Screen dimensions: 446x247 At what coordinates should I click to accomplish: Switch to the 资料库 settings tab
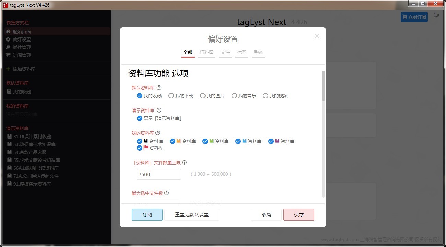[x=206, y=52]
